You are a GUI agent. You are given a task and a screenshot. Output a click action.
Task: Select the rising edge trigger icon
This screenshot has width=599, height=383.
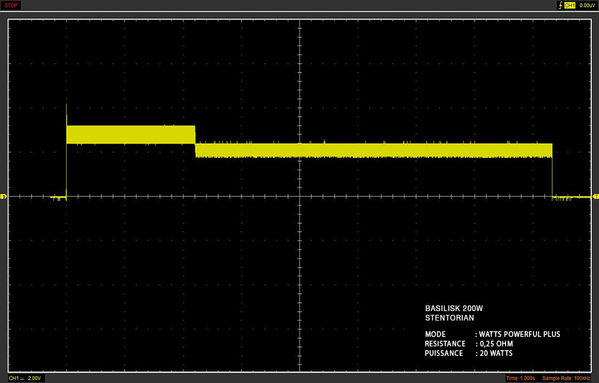[560, 5]
